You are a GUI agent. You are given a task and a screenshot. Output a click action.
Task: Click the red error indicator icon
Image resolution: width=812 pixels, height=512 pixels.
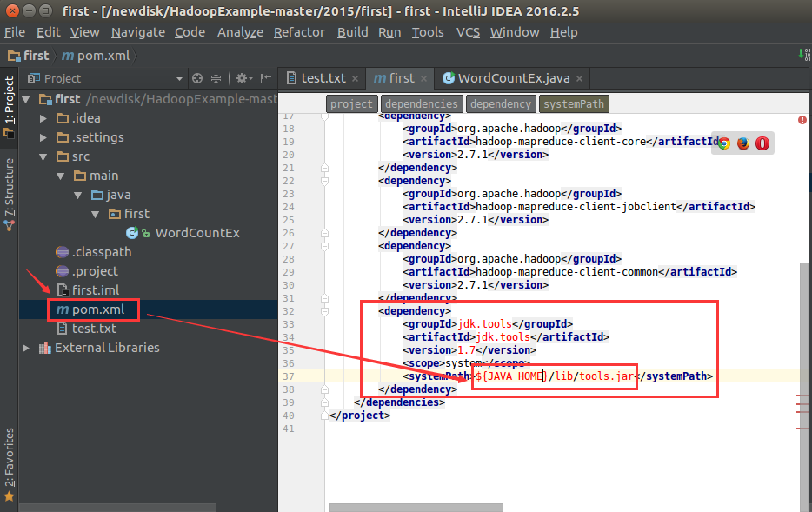click(x=802, y=120)
